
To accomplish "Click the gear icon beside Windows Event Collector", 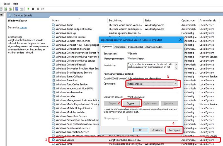I will click(x=54, y=77).
